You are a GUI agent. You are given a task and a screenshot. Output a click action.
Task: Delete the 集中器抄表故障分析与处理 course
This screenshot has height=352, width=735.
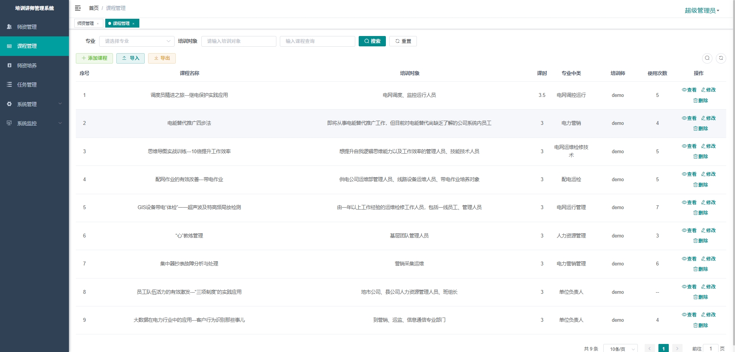[x=701, y=269]
